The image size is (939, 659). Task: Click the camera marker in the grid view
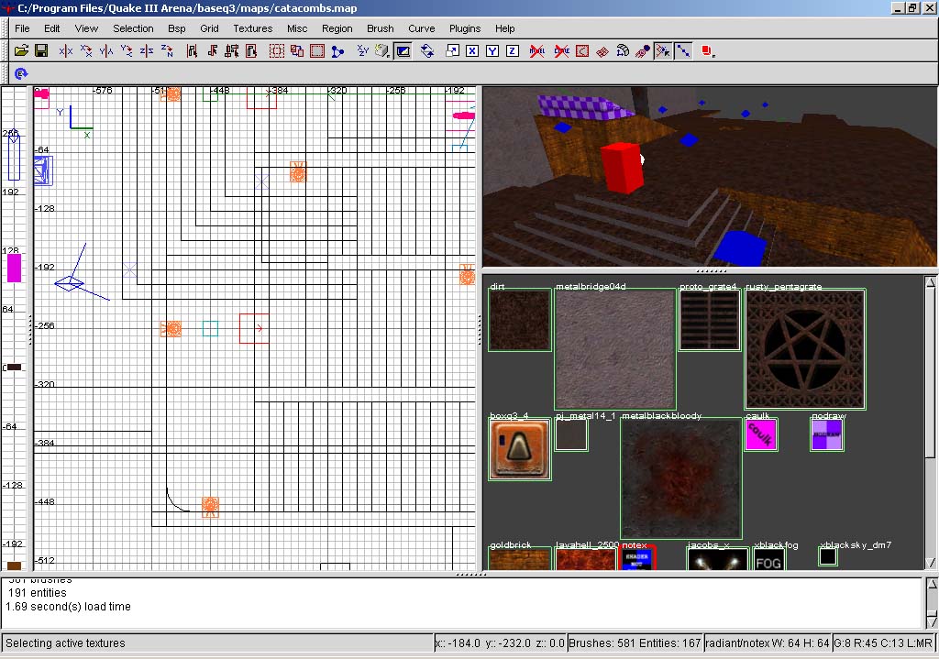click(70, 282)
